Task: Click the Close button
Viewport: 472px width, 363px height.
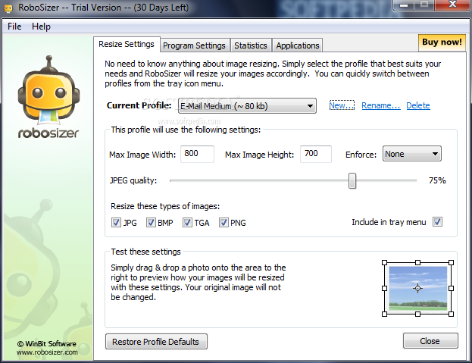Action: point(430,341)
